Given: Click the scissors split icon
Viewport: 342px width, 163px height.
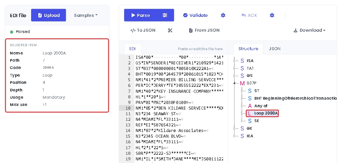Looking at the screenshot, I should tap(170, 30).
